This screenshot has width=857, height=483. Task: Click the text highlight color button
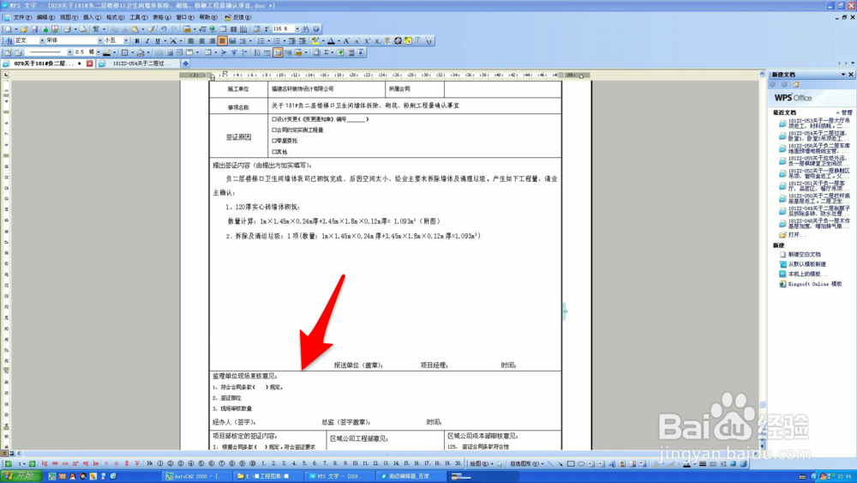coord(315,41)
